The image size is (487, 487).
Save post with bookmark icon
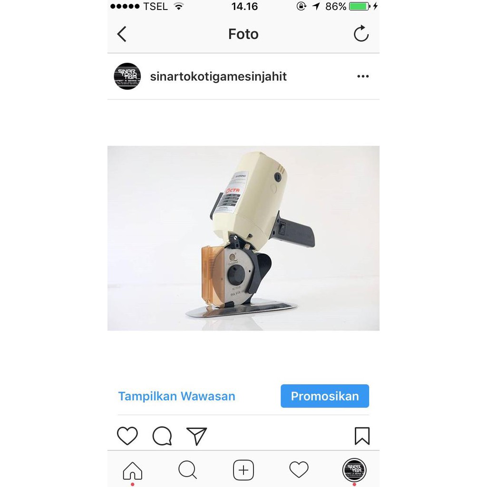point(362,436)
